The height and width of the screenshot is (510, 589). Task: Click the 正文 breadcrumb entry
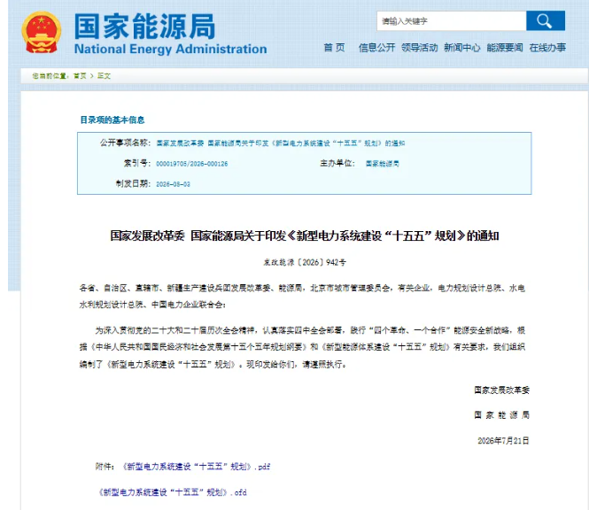coord(104,76)
